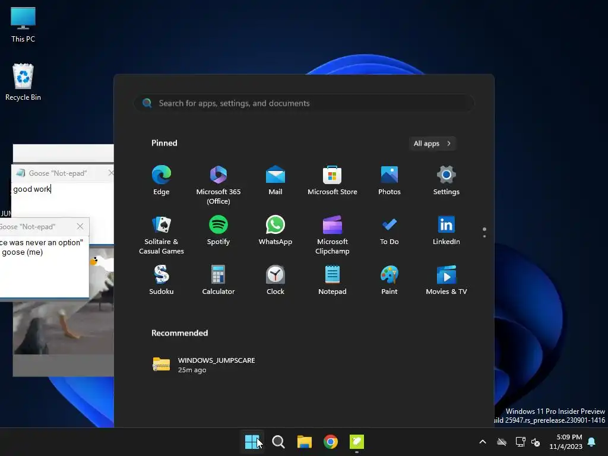The image size is (608, 456).
Task: Open the Clock app
Action: 275,280
